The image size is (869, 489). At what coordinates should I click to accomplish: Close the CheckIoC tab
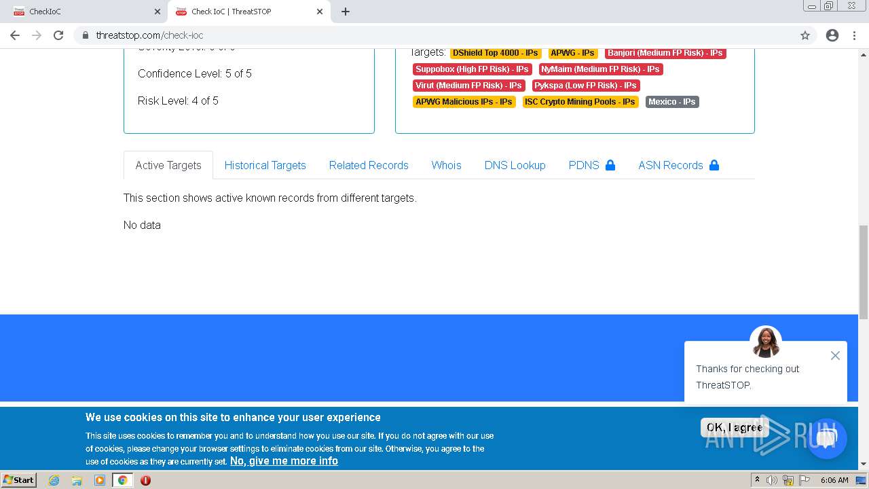pos(158,12)
